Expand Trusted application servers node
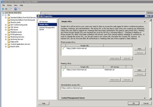The image size is (153, 107). 6,44
